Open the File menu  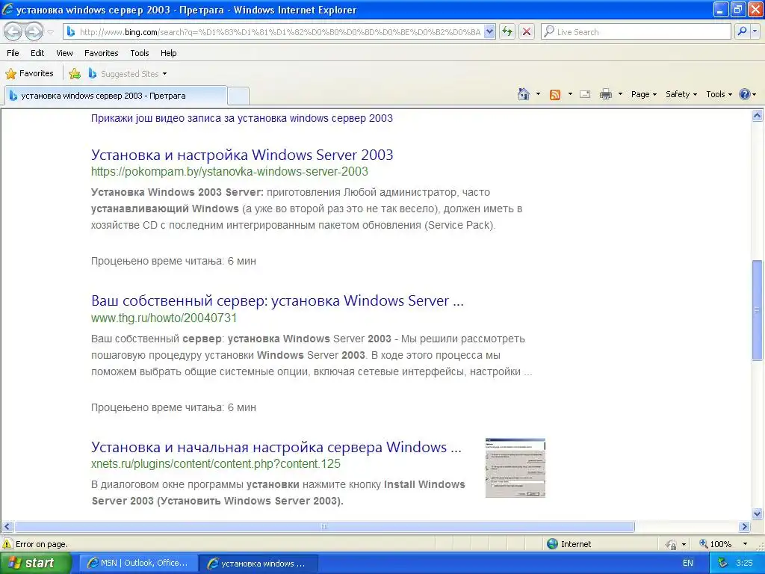pyautogui.click(x=13, y=53)
